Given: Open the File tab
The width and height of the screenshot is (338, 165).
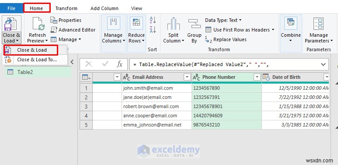Looking at the screenshot, I should [11, 8].
